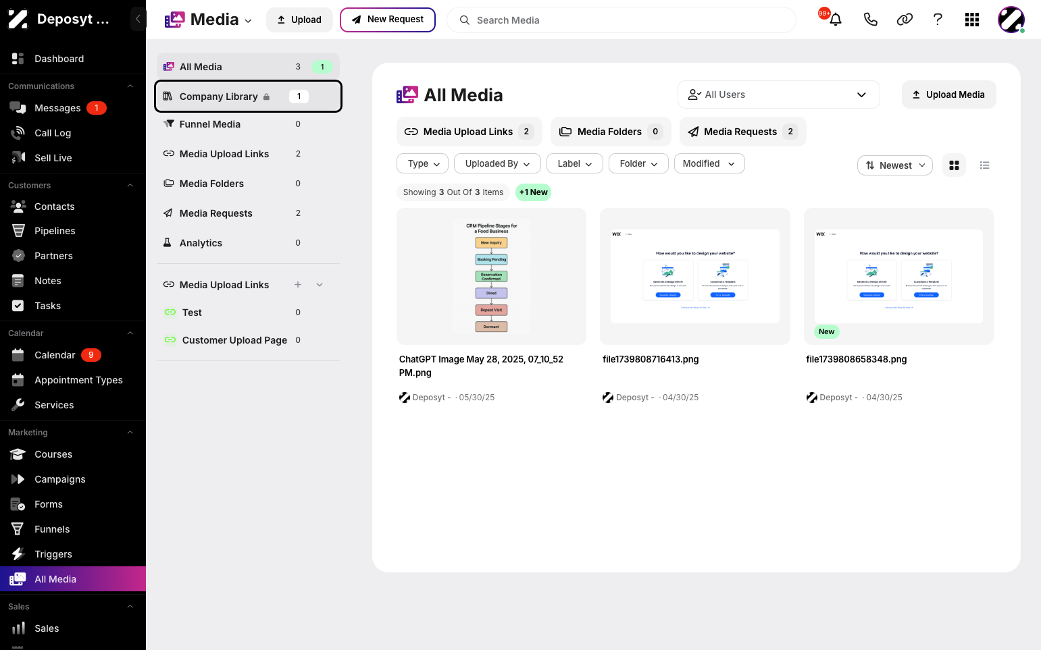Open the Folder filter dropdown
Screen dimensions: 1041x650
click(x=638, y=163)
